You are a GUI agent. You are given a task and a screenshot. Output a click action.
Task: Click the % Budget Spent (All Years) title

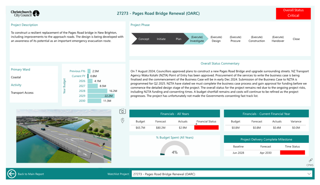[175, 138]
